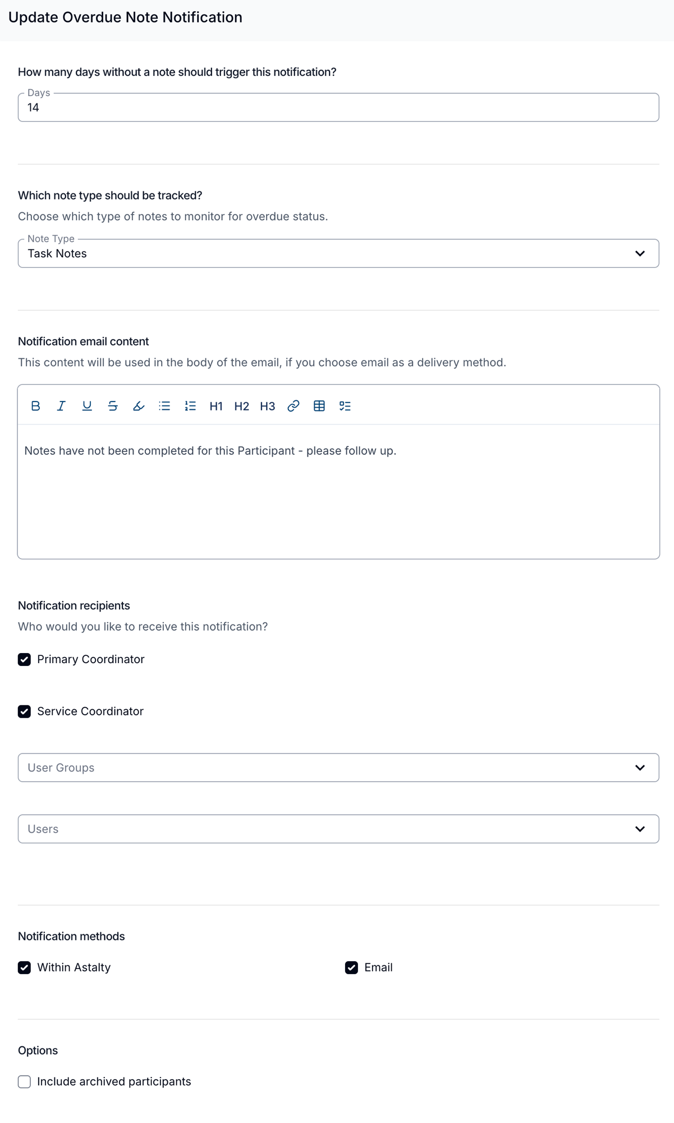Insert a table into the editor

(x=319, y=406)
